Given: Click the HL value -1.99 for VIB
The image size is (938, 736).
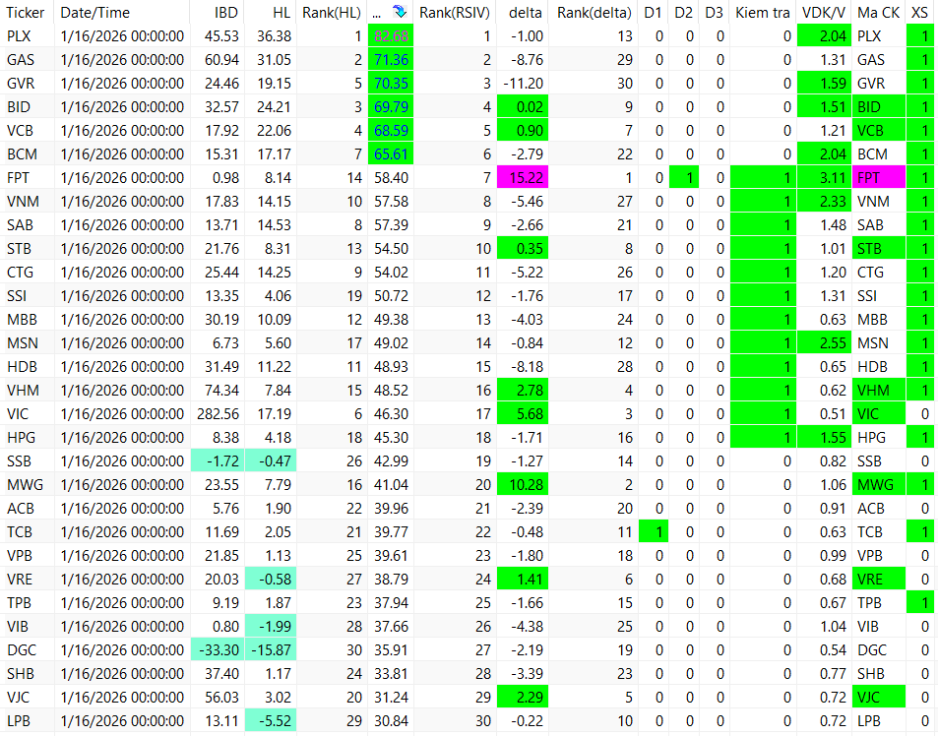Looking at the screenshot, I should point(271,627).
